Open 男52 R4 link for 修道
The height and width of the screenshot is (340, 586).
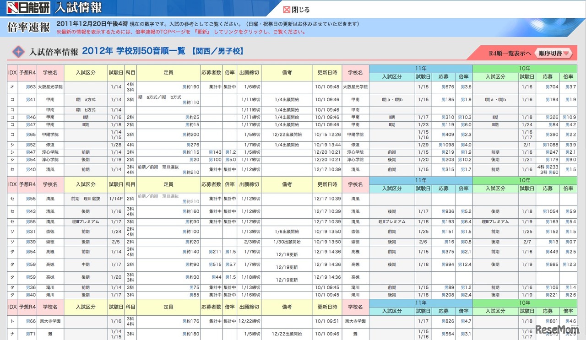(x=31, y=145)
